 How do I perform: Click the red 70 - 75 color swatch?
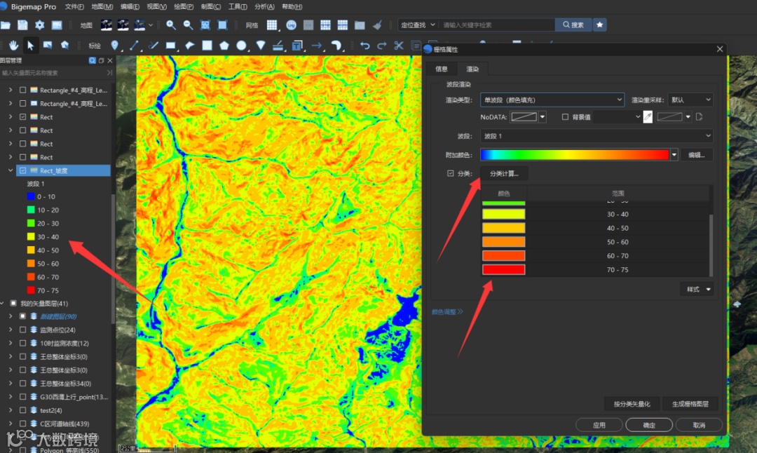503,269
